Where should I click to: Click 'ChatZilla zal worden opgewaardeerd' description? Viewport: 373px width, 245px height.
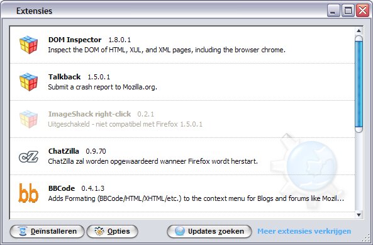point(153,161)
